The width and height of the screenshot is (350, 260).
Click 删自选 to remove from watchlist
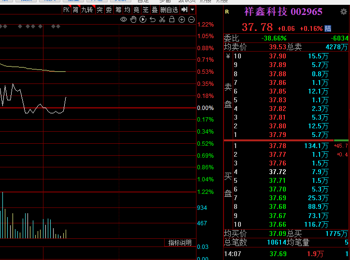click(169, 10)
